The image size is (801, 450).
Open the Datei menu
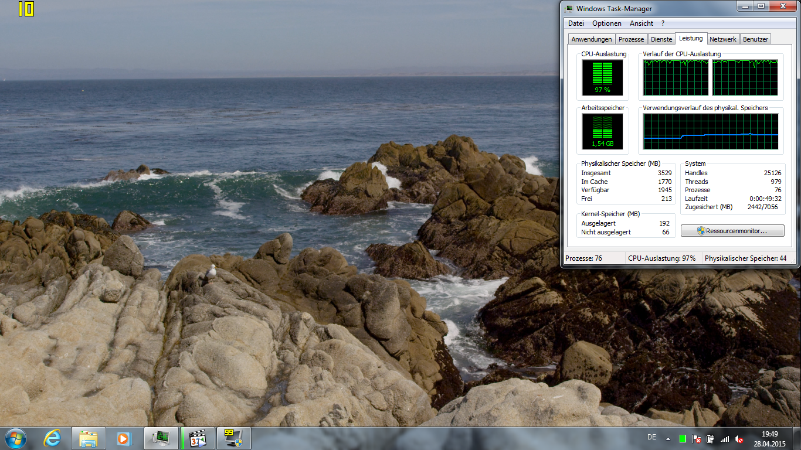(576, 23)
